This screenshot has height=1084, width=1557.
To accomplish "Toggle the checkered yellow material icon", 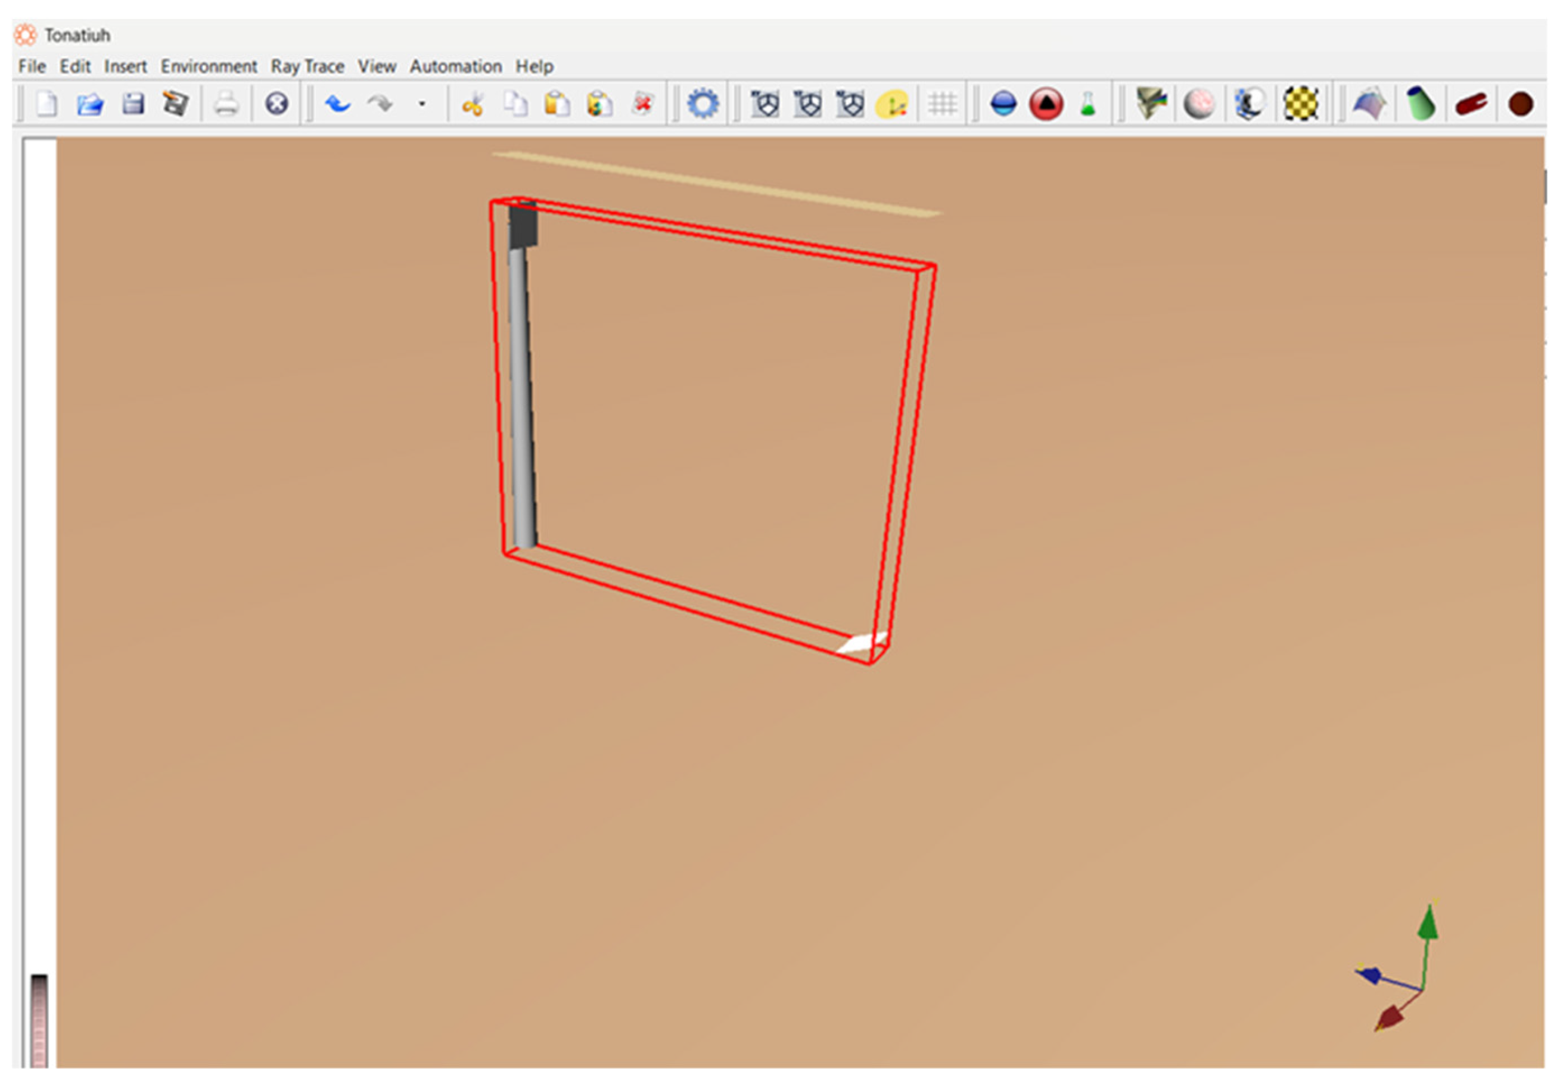I will 1301,104.
